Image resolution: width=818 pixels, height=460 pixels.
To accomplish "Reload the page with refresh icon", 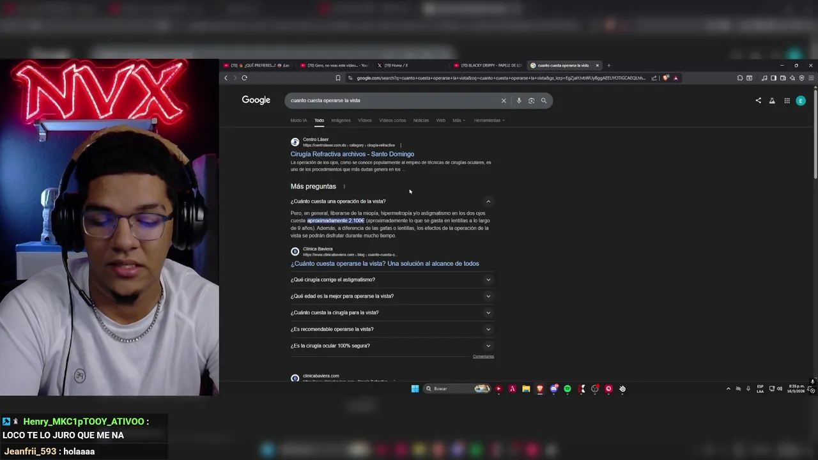I will tap(244, 78).
